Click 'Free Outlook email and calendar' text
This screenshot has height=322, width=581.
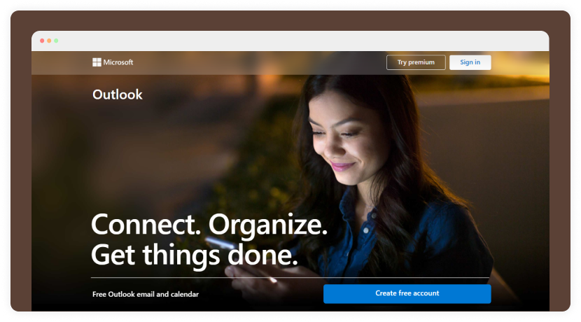click(146, 294)
